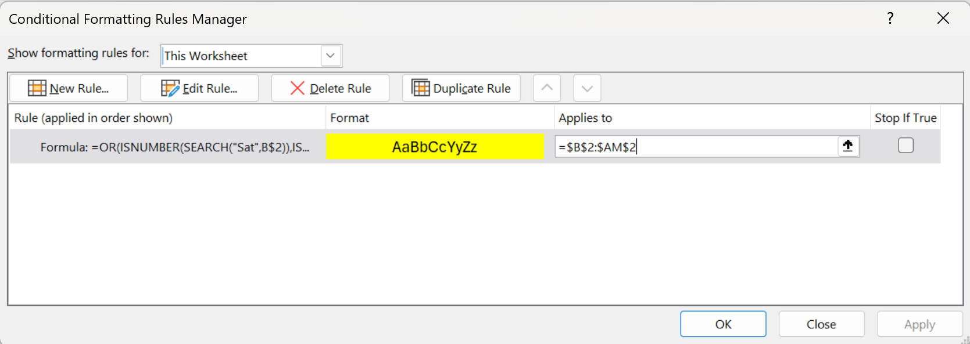The height and width of the screenshot is (344, 970).
Task: Select the Formula rule row text
Action: (x=175, y=147)
